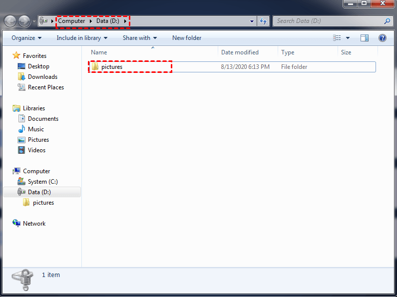Click the Libraries folder icon

(16, 108)
